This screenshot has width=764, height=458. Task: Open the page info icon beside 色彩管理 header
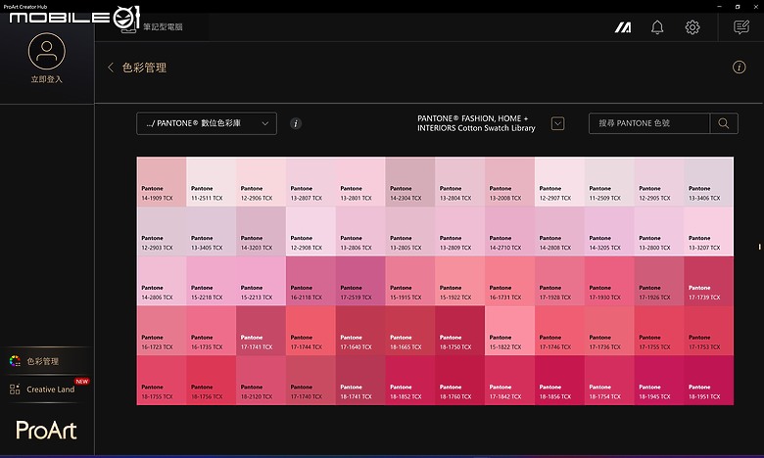740,68
